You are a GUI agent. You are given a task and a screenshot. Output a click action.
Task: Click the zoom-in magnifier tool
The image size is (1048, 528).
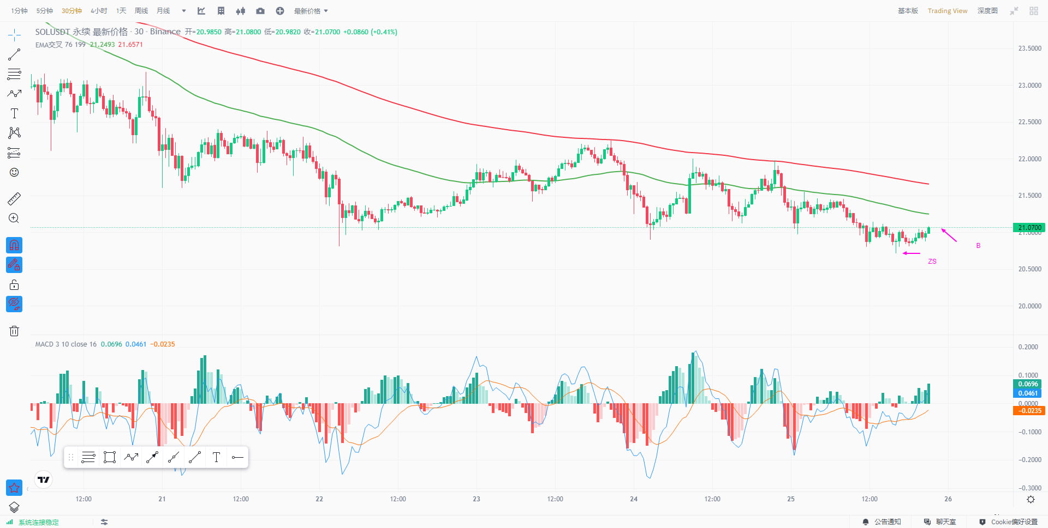pos(14,219)
